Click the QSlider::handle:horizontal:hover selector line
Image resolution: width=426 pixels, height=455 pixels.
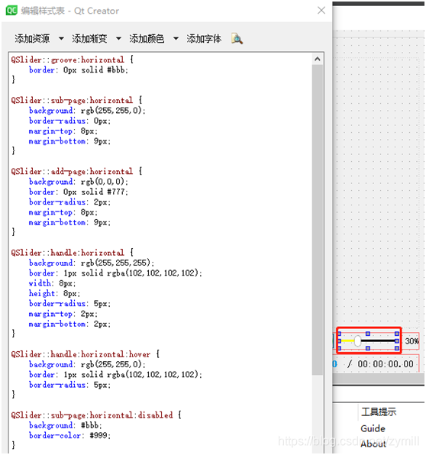pyautogui.click(x=86, y=354)
